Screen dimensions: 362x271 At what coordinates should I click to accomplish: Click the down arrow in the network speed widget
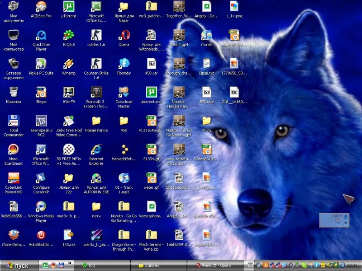point(346,223)
